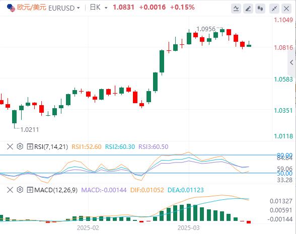296x234 pixels.
Task: Open the EURUSD symbol dropdown arrow
Action: [x=79, y=8]
